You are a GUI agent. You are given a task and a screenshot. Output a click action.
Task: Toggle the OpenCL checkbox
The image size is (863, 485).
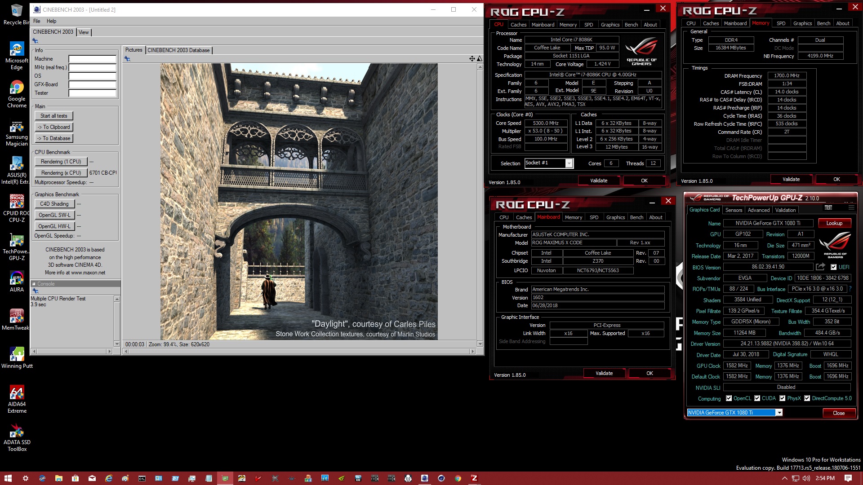[x=729, y=398]
